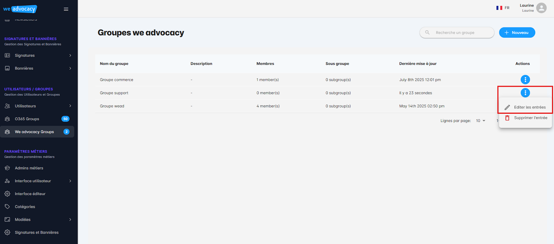Toggle the hamburger sidebar menu
This screenshot has height=244, width=554.
pos(66,9)
